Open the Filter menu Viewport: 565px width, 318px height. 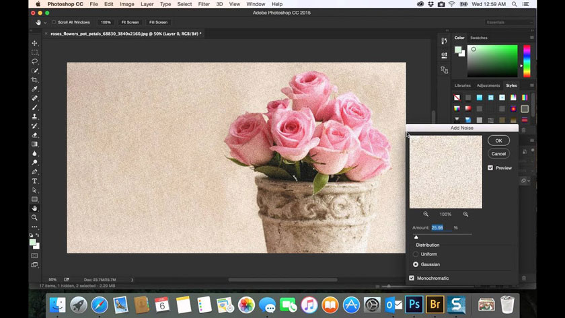coord(204,4)
